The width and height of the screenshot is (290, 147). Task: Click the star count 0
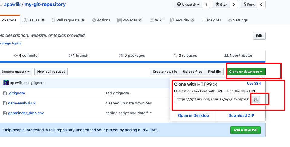pos(233,5)
